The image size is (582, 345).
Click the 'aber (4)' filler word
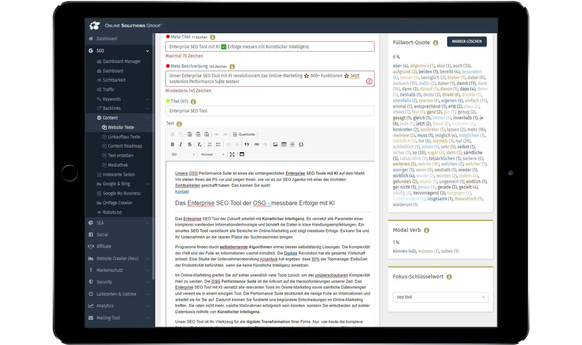click(400, 66)
